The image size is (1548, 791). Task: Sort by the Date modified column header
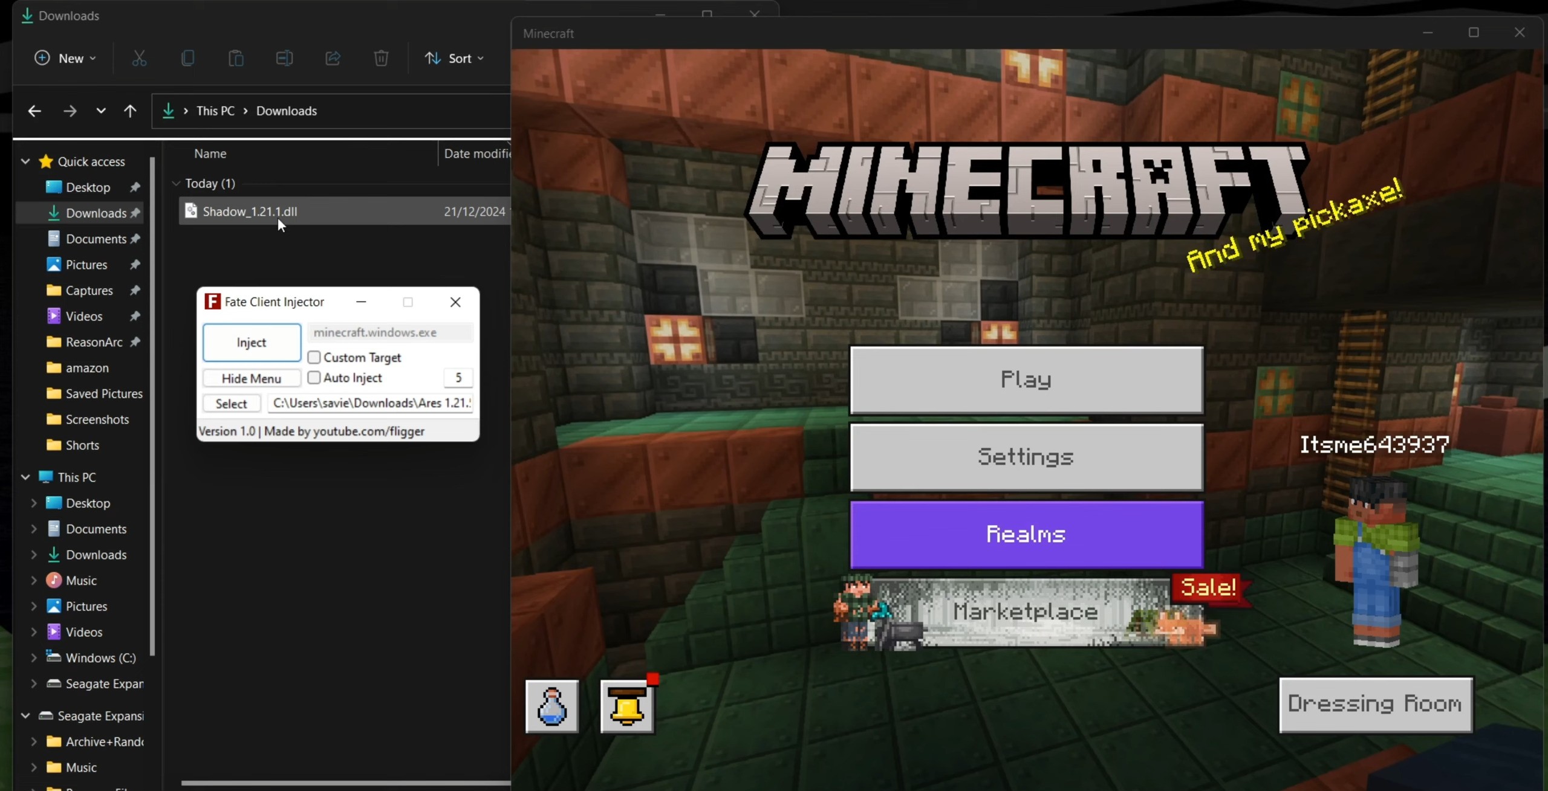(x=476, y=153)
